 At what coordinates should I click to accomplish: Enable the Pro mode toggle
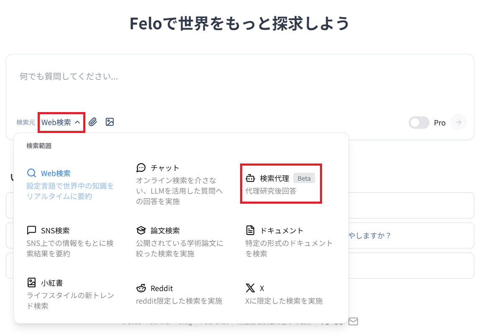coord(419,123)
